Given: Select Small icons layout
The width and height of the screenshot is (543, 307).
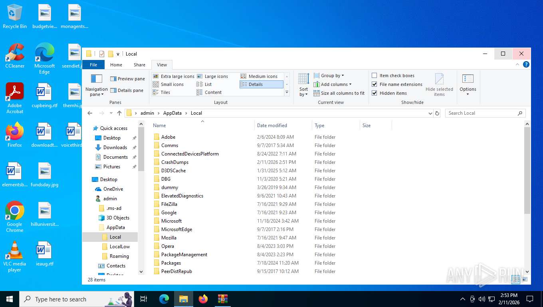Looking at the screenshot, I should click(x=168, y=84).
